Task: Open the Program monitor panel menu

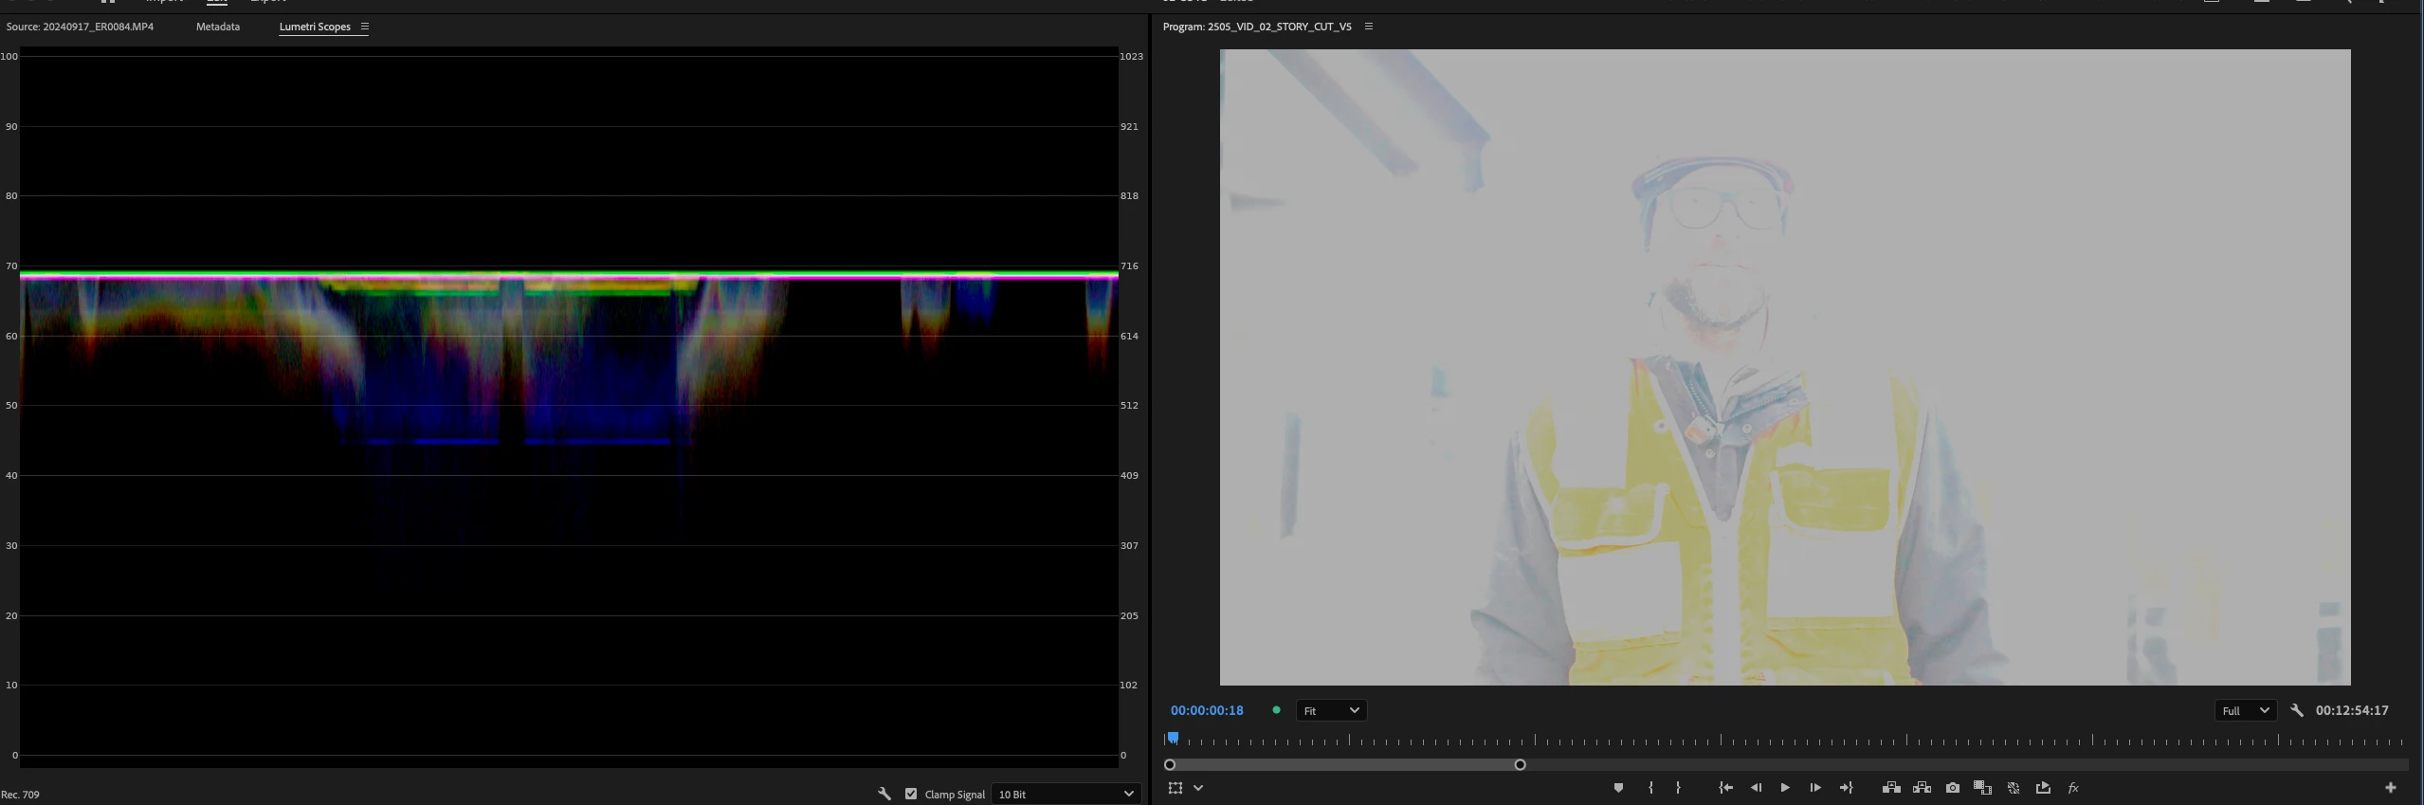Action: click(1369, 27)
